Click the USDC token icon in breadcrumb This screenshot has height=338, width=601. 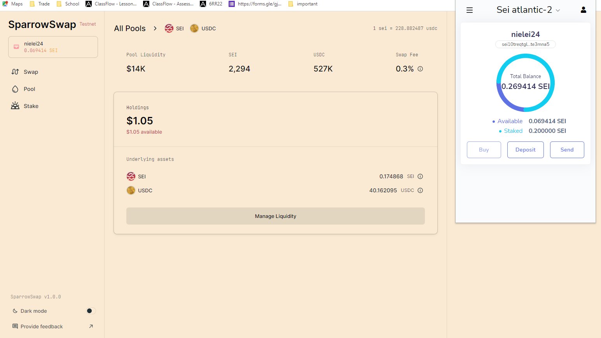coord(194,28)
